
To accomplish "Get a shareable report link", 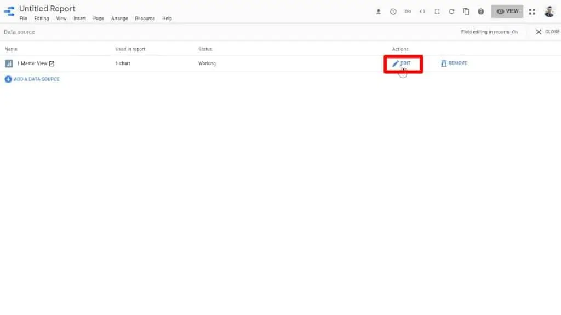I will (x=408, y=11).
